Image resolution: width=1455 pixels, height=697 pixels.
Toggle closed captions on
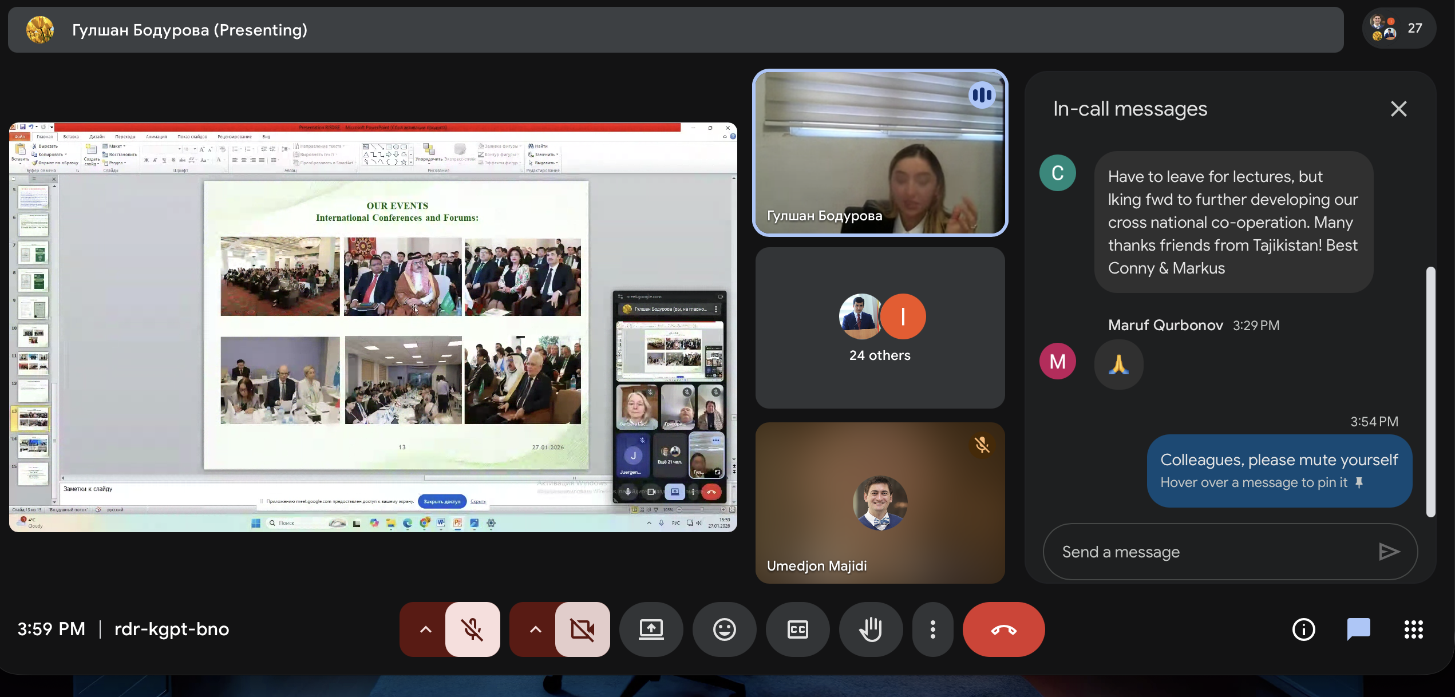pos(797,629)
